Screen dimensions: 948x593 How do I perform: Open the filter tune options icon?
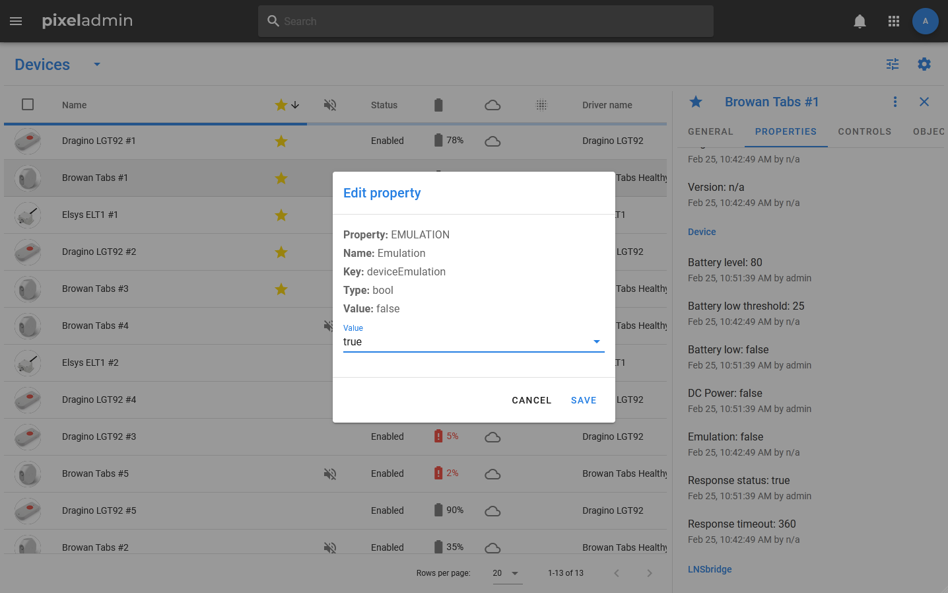click(893, 64)
